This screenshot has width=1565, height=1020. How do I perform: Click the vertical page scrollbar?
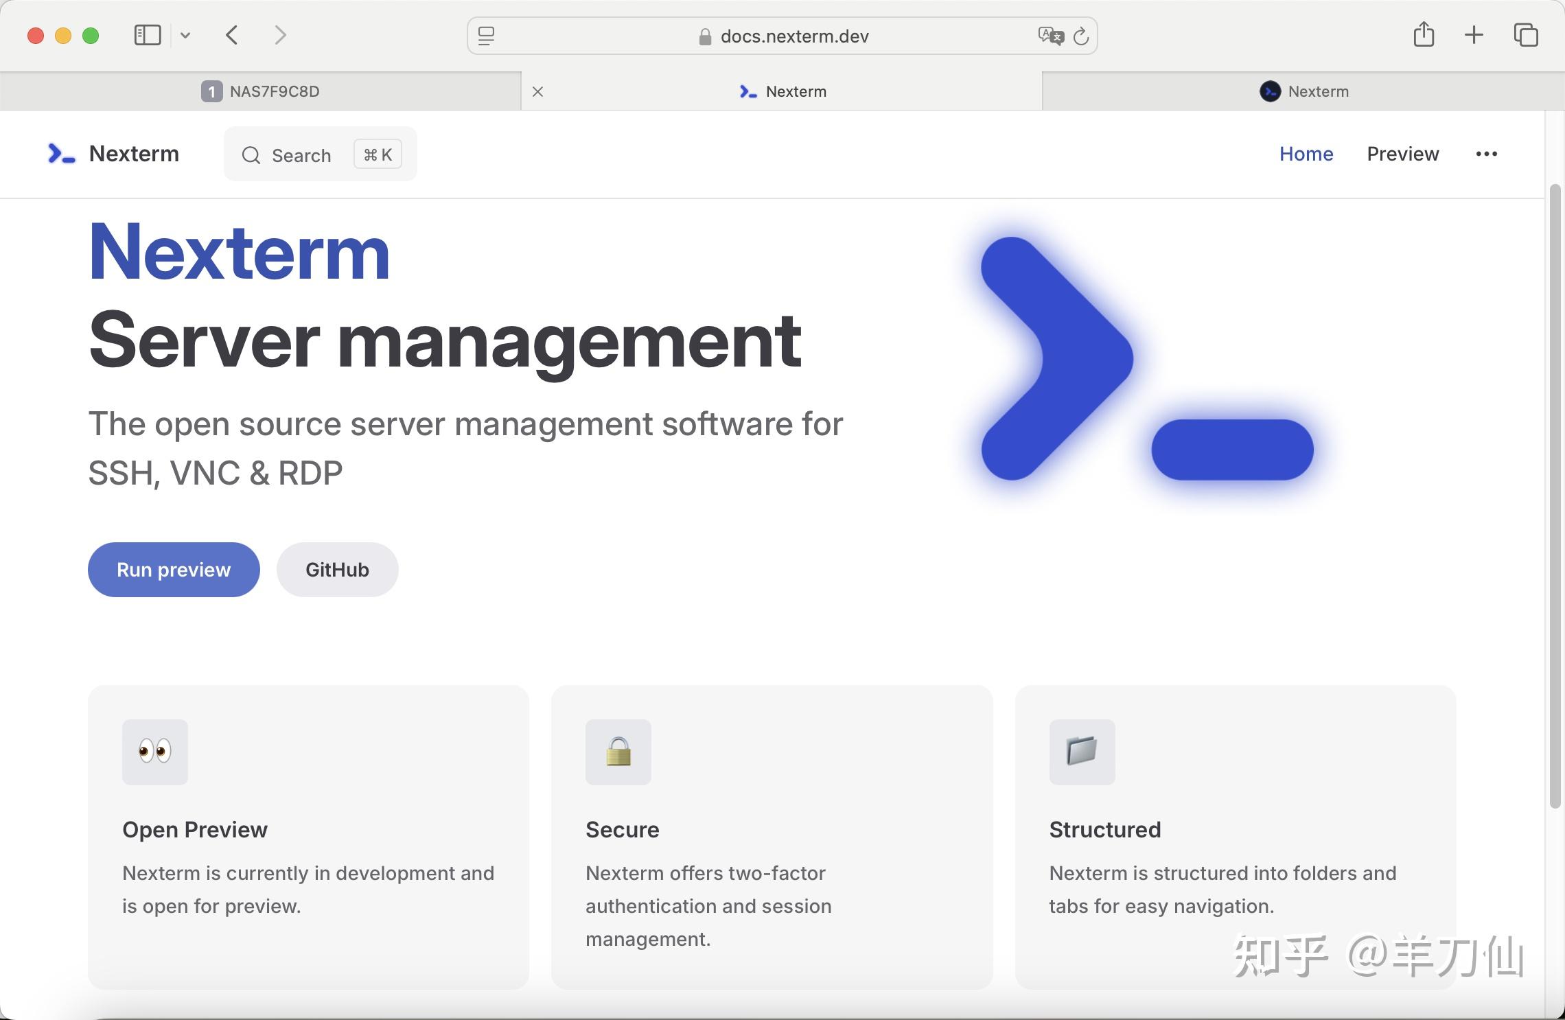pos(1555,494)
